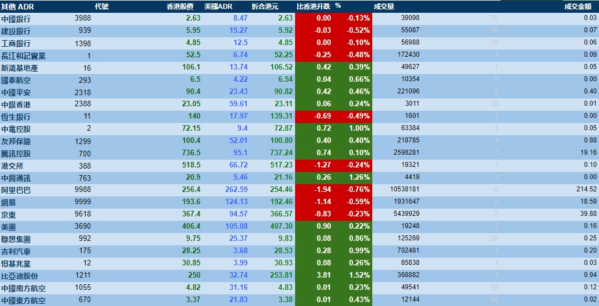599x306 pixels.
Task: Select the 美國ADR column header
Action: point(218,7)
